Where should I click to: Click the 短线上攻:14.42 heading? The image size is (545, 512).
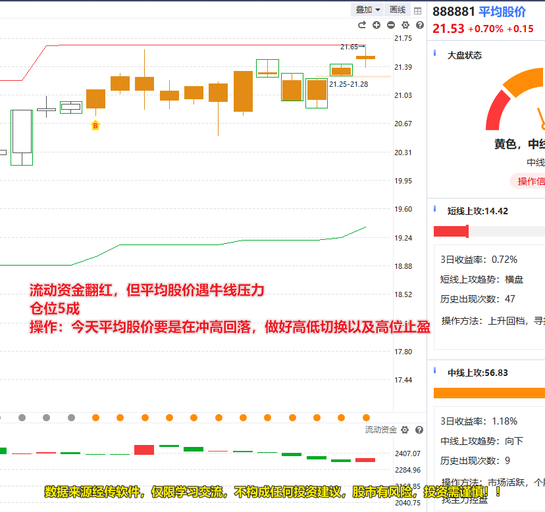point(478,211)
